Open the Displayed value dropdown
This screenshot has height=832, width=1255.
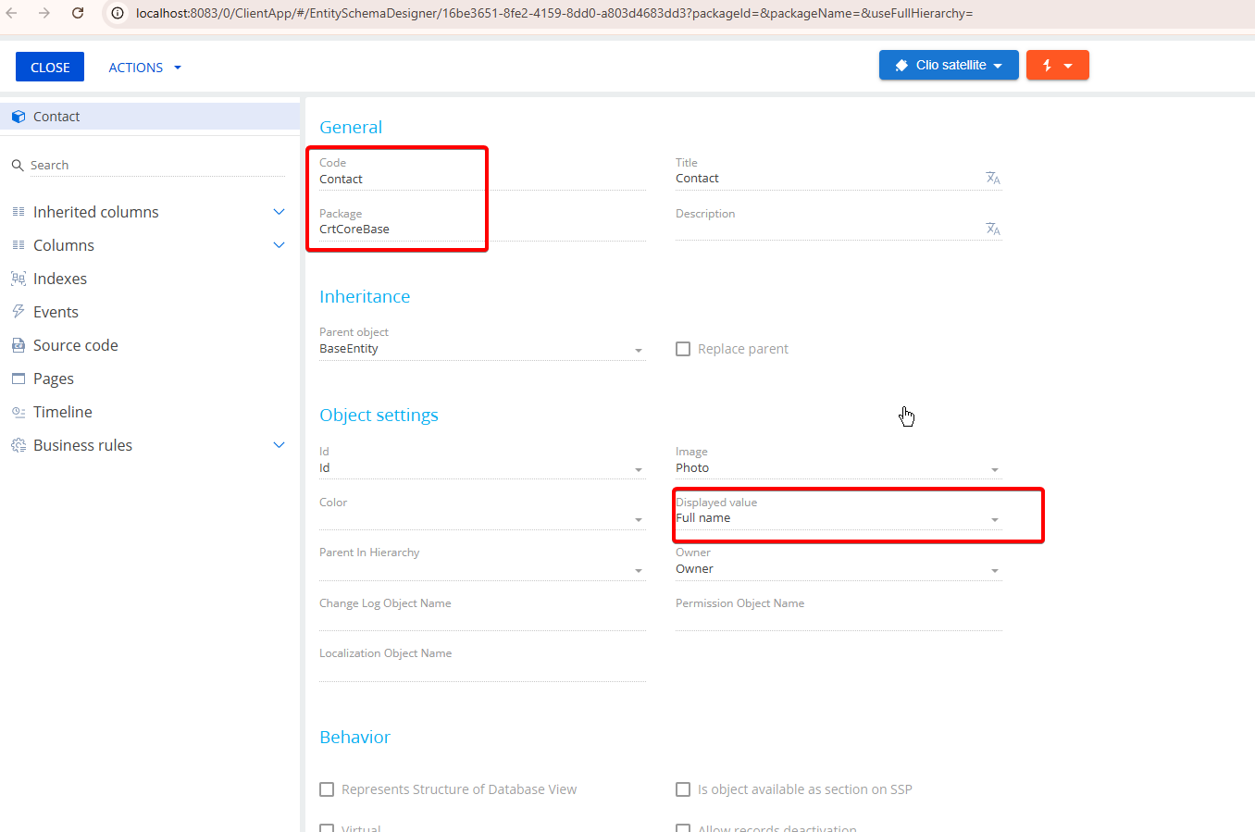[995, 520]
